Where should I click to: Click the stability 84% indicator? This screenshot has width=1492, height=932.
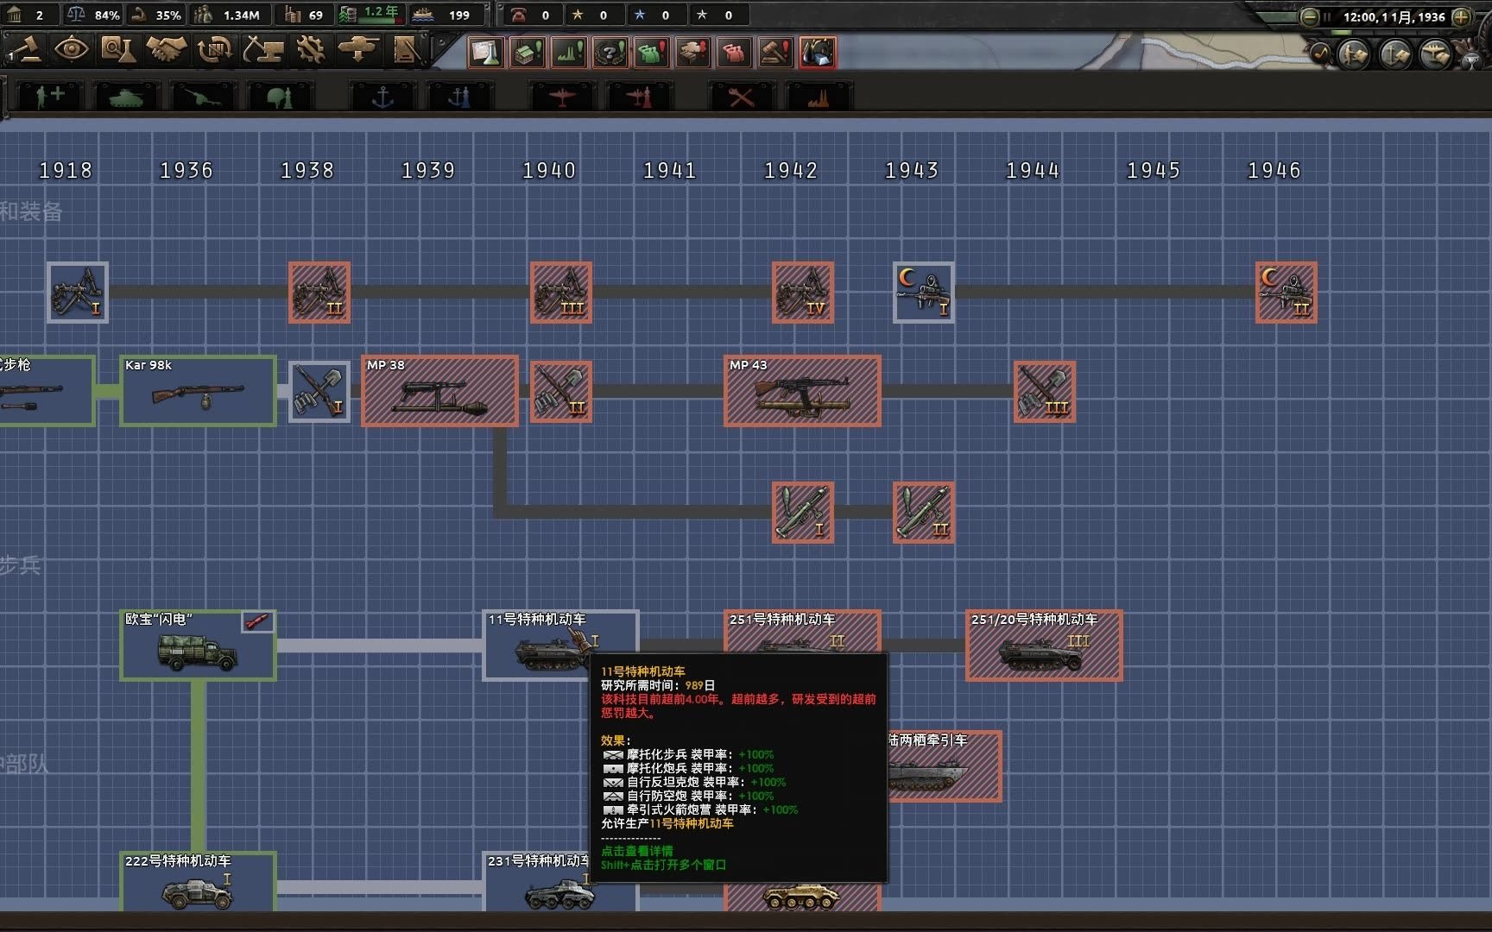(x=94, y=15)
